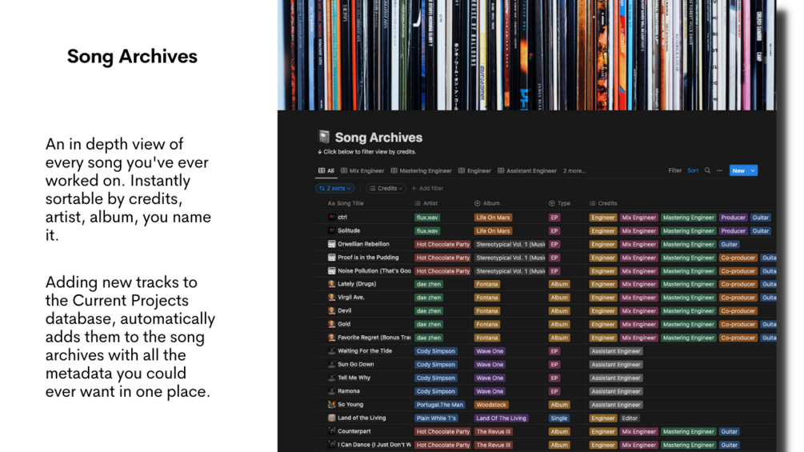Click the Album column header icon
Viewport: 804px width, 452px height.
point(477,203)
